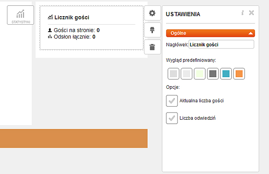Select the Statystyki chart icon tile

(x=21, y=15)
